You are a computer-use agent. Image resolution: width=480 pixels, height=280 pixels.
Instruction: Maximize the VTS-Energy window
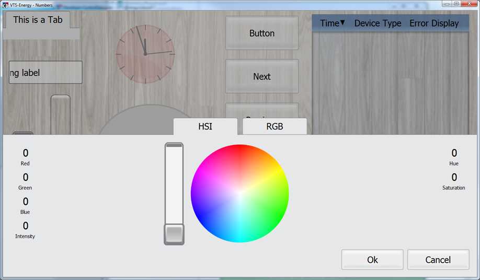pos(456,4)
